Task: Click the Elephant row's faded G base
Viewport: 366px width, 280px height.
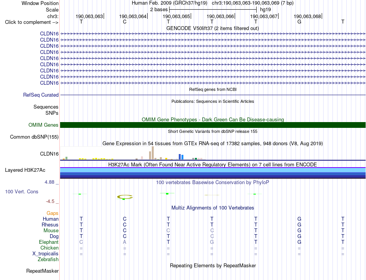Action: click(x=212, y=242)
